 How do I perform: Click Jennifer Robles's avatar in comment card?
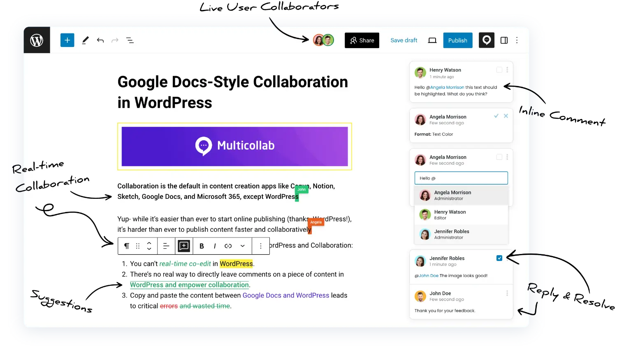(x=420, y=261)
